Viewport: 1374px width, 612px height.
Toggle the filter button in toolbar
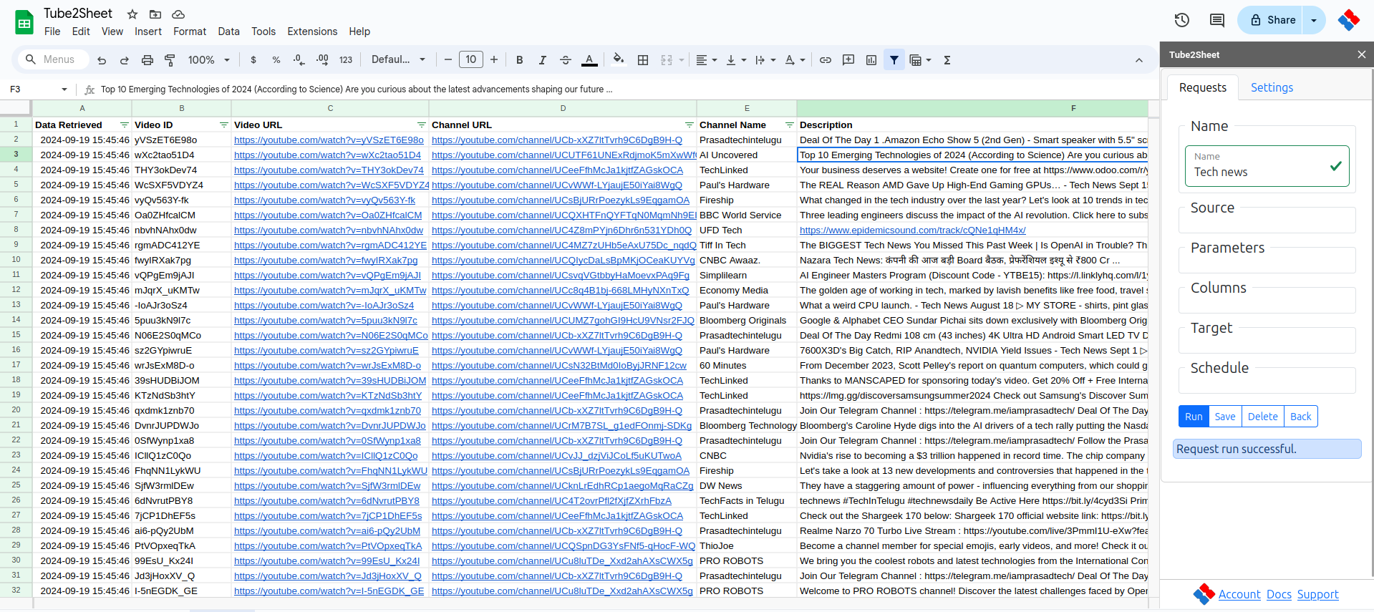pyautogui.click(x=894, y=60)
